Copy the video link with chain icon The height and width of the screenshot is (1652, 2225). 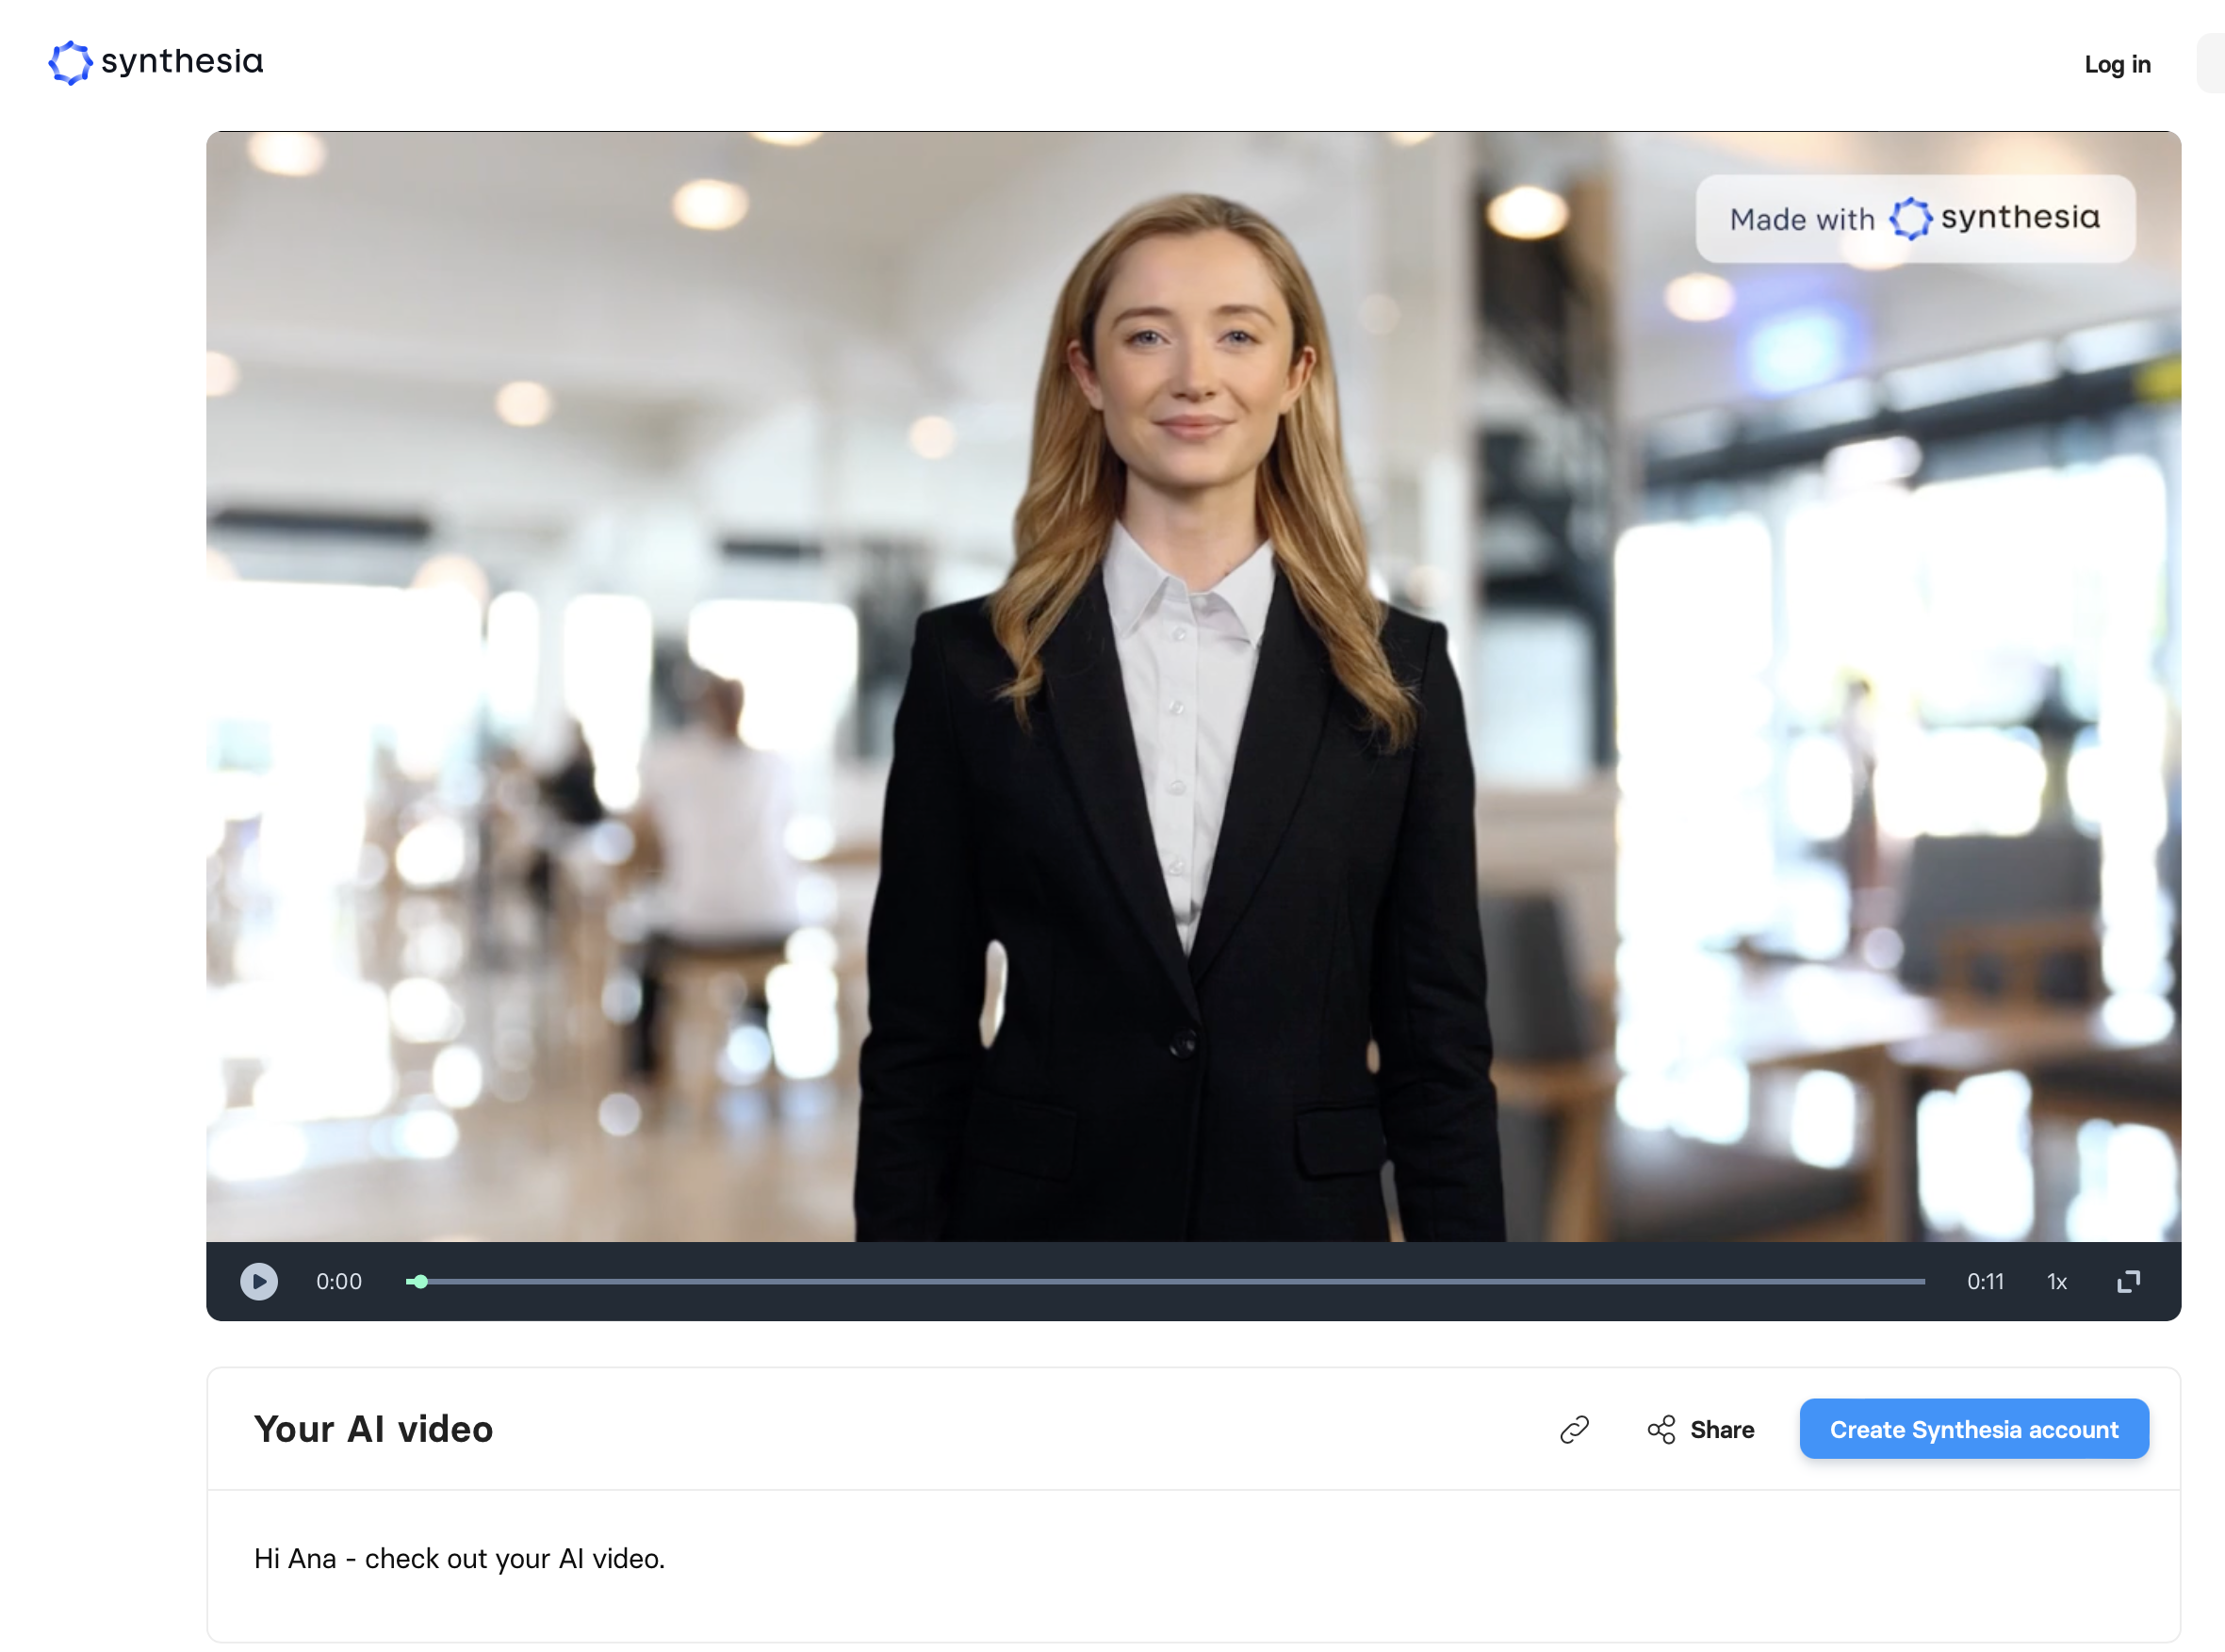(1574, 1429)
